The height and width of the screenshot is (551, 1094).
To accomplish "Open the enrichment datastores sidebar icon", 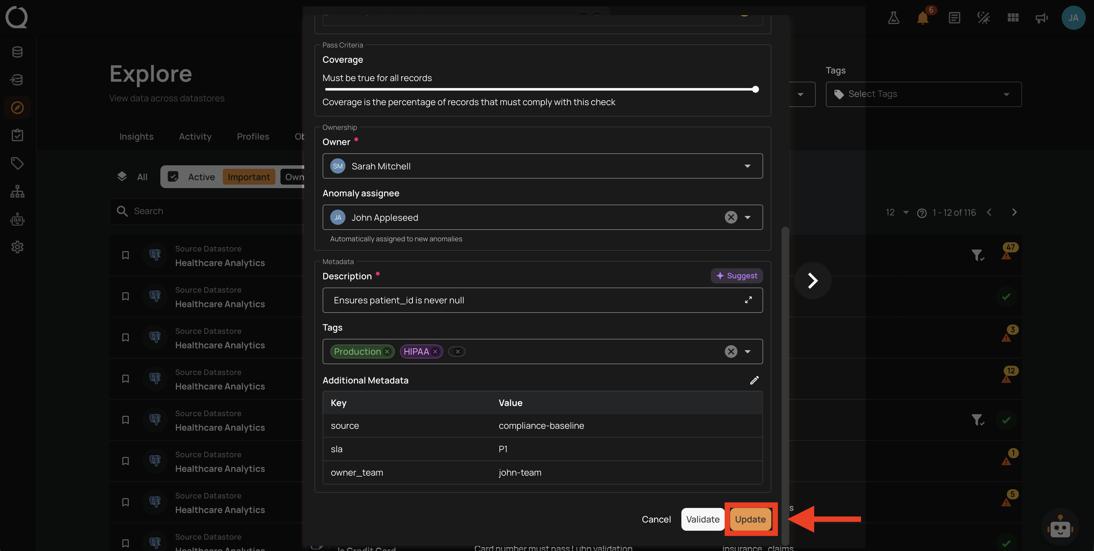I will (17, 79).
